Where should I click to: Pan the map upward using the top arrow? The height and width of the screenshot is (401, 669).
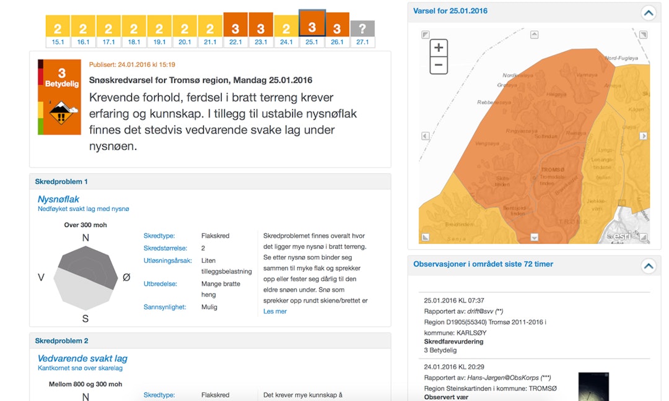pos(533,36)
